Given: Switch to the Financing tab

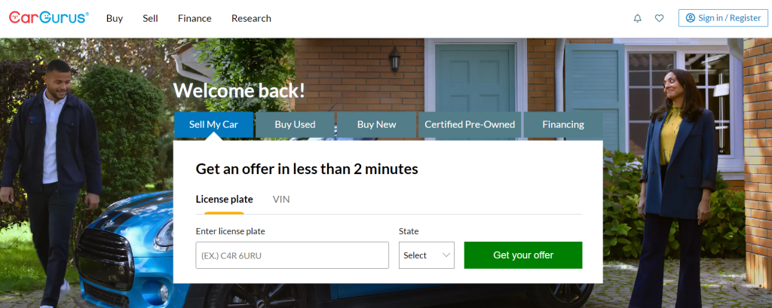Looking at the screenshot, I should 563,124.
